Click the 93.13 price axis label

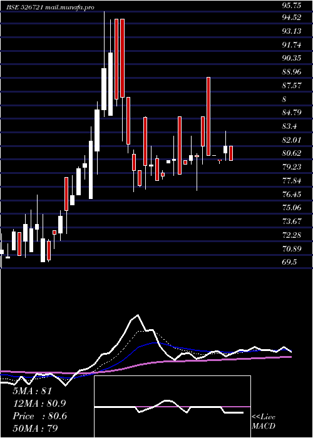point(292,31)
